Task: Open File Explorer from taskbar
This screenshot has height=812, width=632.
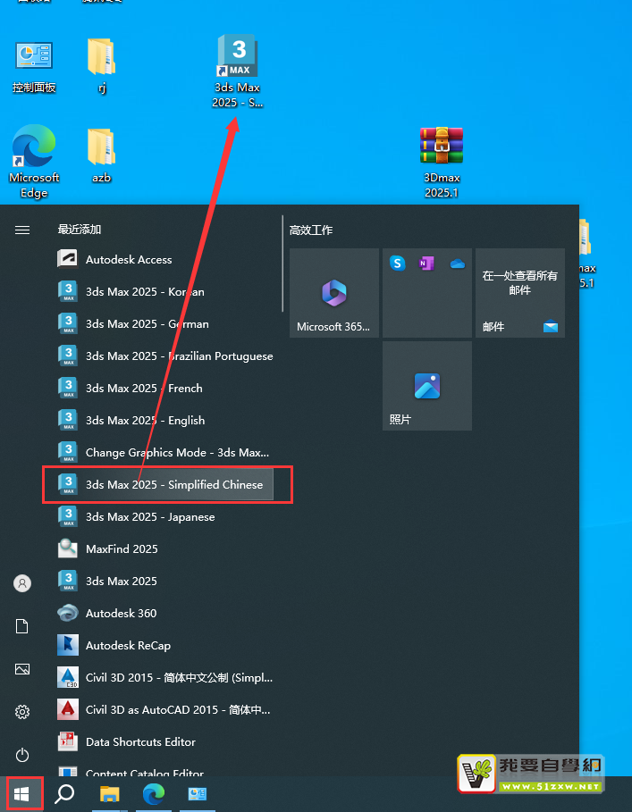Action: tap(109, 793)
